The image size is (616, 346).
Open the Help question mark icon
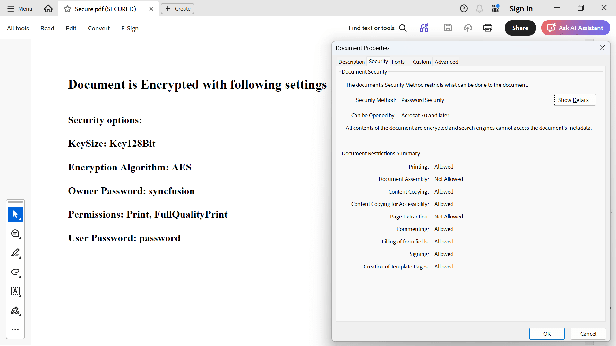[464, 9]
